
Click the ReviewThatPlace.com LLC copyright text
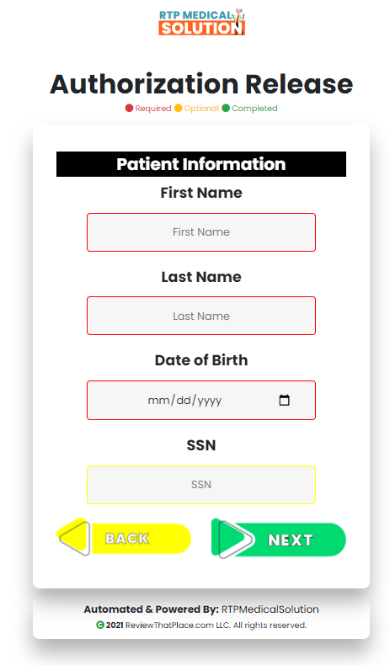pyautogui.click(x=216, y=625)
